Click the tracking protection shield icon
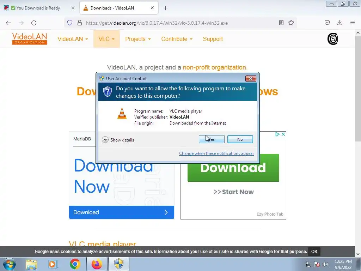361x271 pixels. [x=70, y=23]
